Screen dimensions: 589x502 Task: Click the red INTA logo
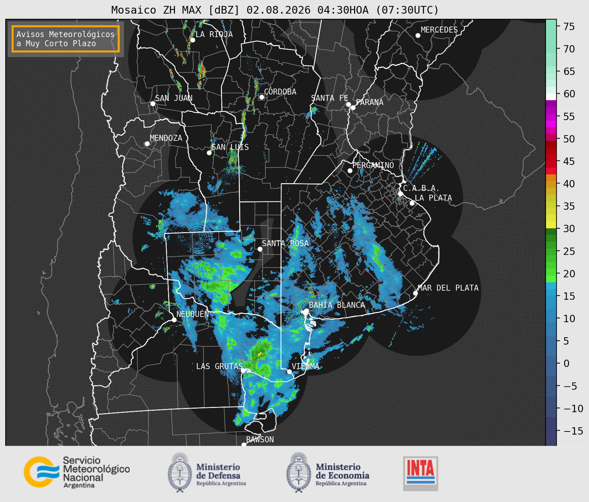point(420,473)
